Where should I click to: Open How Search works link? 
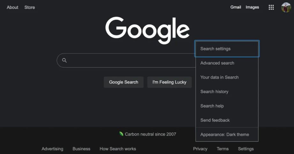[x=117, y=149]
